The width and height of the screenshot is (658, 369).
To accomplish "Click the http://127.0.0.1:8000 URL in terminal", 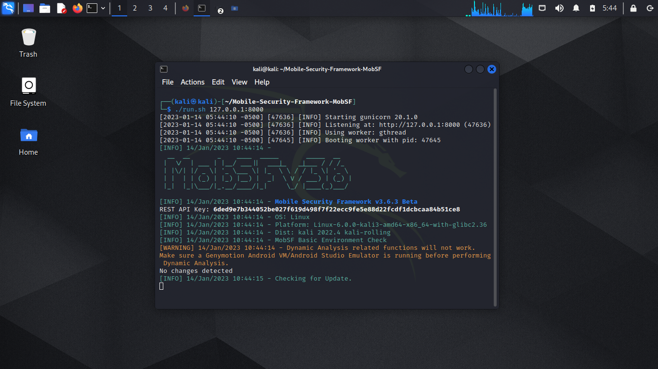I will [420, 124].
